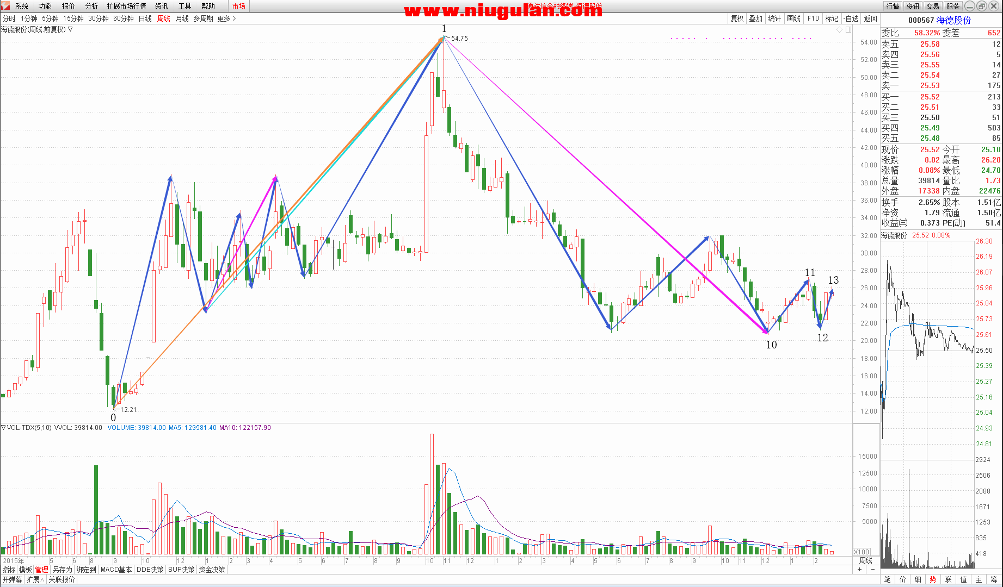Select the 筹 tab in quote panel
Screen dimensions: 1003x587
994,579
